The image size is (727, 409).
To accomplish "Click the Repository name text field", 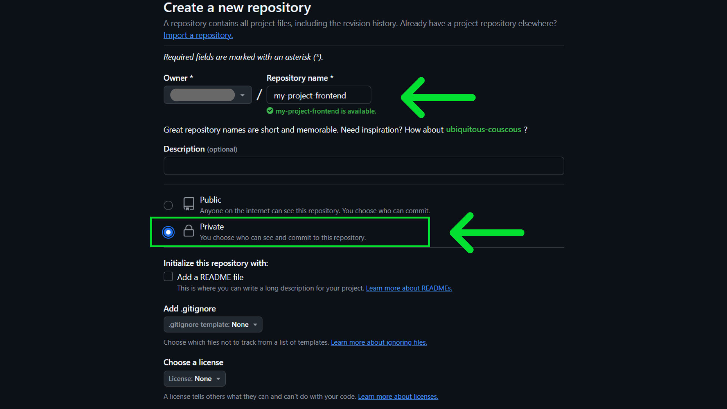I will tap(318, 95).
